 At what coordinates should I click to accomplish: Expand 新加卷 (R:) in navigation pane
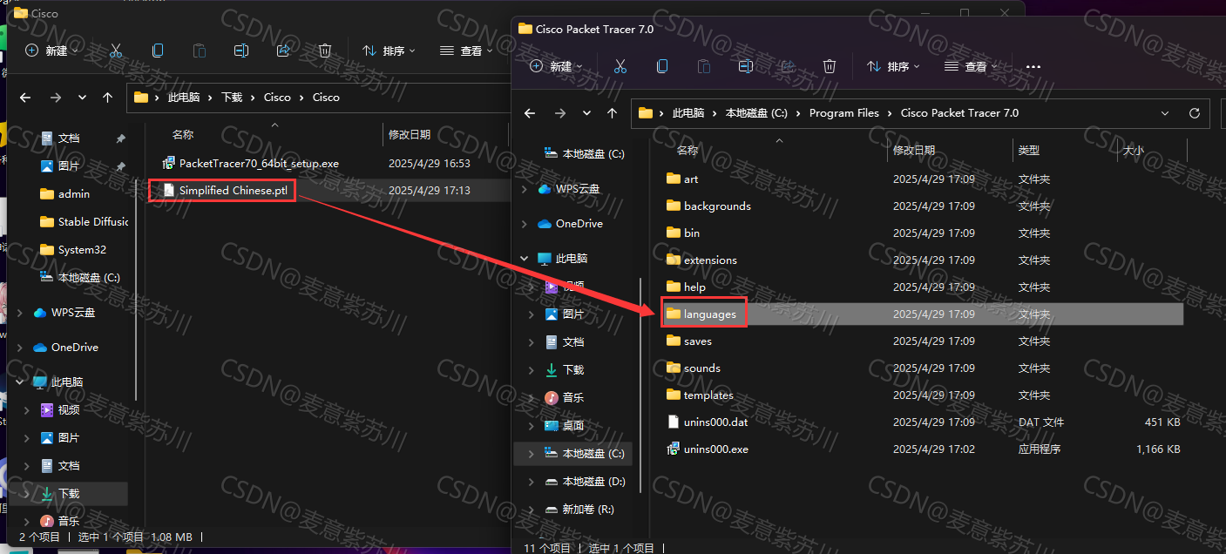(531, 510)
